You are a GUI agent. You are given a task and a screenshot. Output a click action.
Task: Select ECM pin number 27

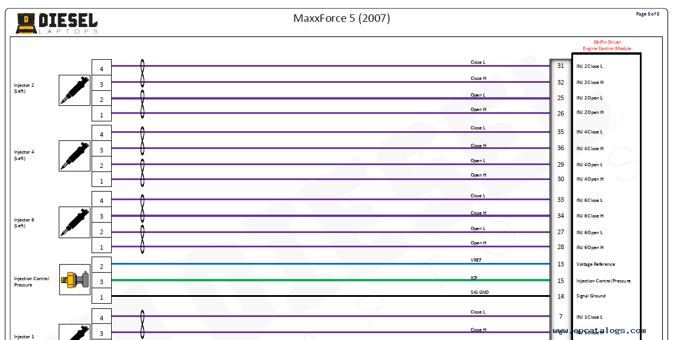click(x=560, y=232)
